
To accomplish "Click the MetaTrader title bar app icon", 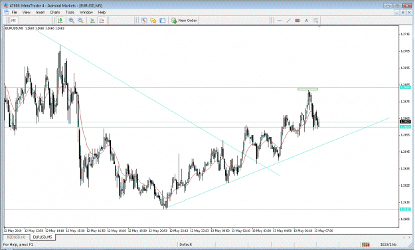I will pos(6,5).
